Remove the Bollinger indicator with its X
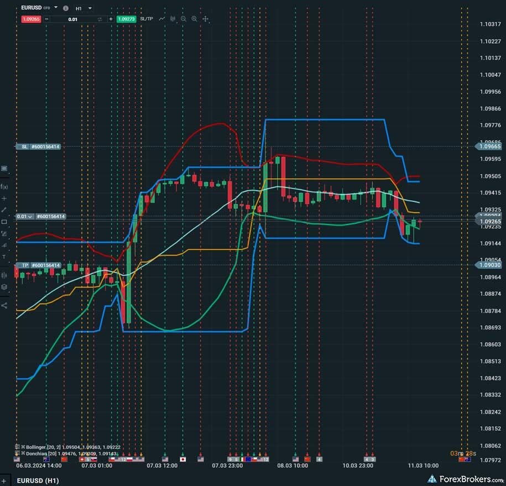The image size is (506, 486). (23, 446)
